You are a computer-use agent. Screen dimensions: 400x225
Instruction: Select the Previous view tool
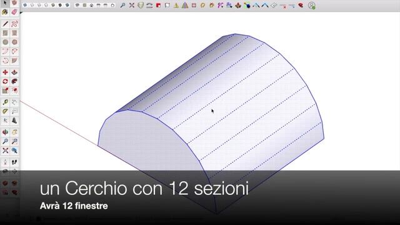(14, 151)
